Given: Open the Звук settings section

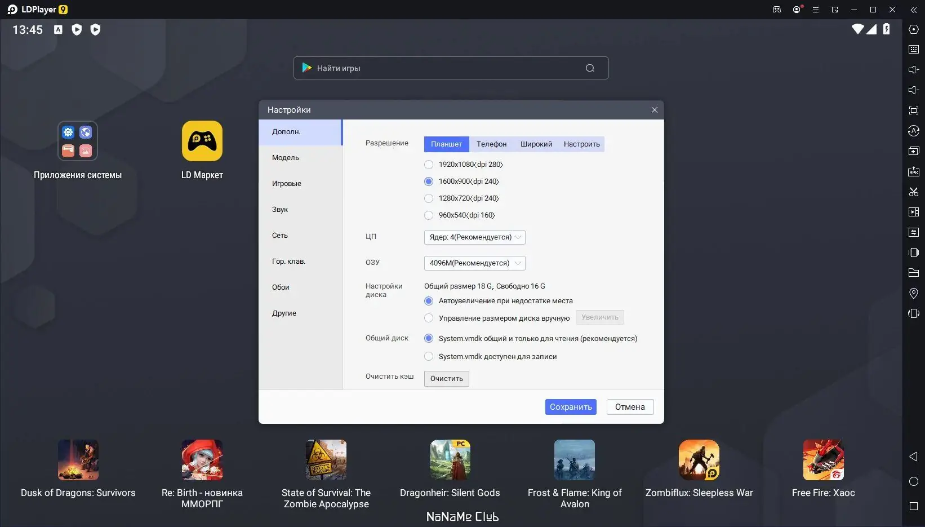Looking at the screenshot, I should (x=300, y=210).
